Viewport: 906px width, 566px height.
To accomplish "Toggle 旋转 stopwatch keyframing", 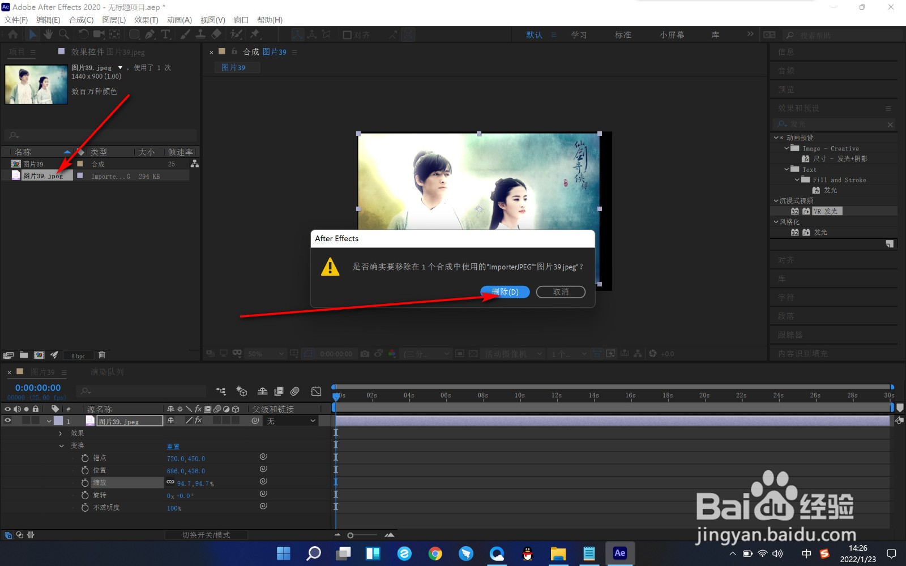I will (x=85, y=495).
